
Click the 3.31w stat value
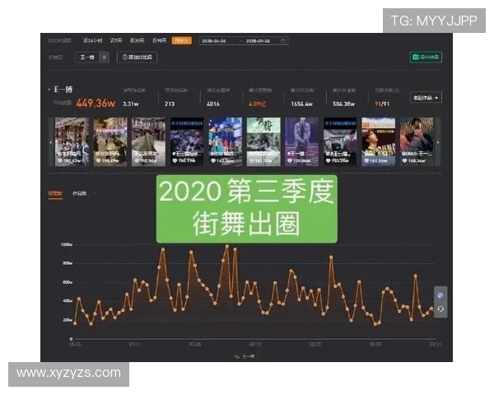(x=130, y=104)
